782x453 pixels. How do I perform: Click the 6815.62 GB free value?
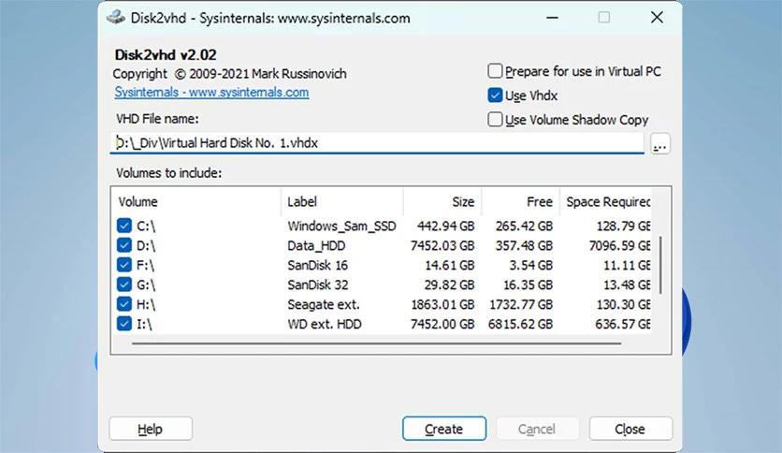point(521,324)
